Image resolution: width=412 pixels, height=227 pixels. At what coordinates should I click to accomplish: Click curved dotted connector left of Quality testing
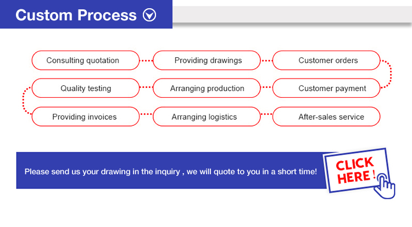25,102
